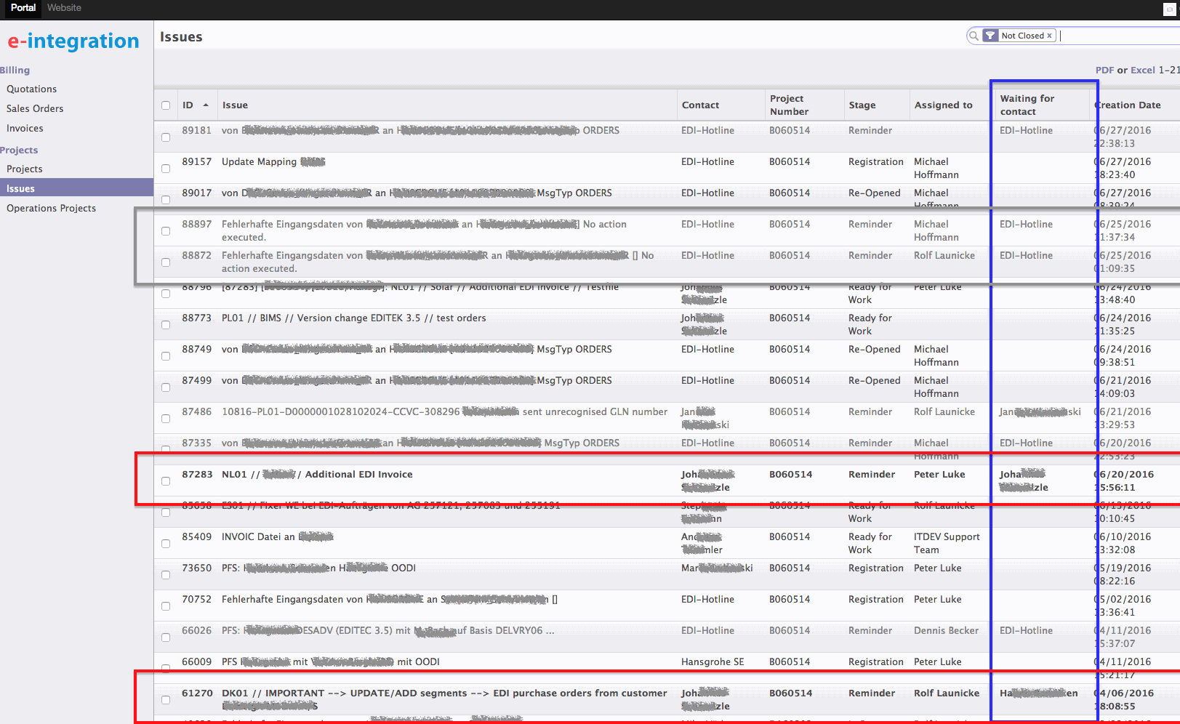This screenshot has width=1180, height=724.
Task: Click the e-integration logo
Action: 73,41
